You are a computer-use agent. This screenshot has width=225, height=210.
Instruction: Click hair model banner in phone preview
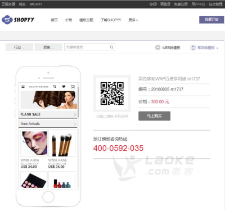tap(49, 100)
